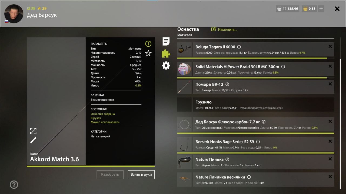
Task: Click the Russian flag icon by avatar
Action: tap(6, 21)
